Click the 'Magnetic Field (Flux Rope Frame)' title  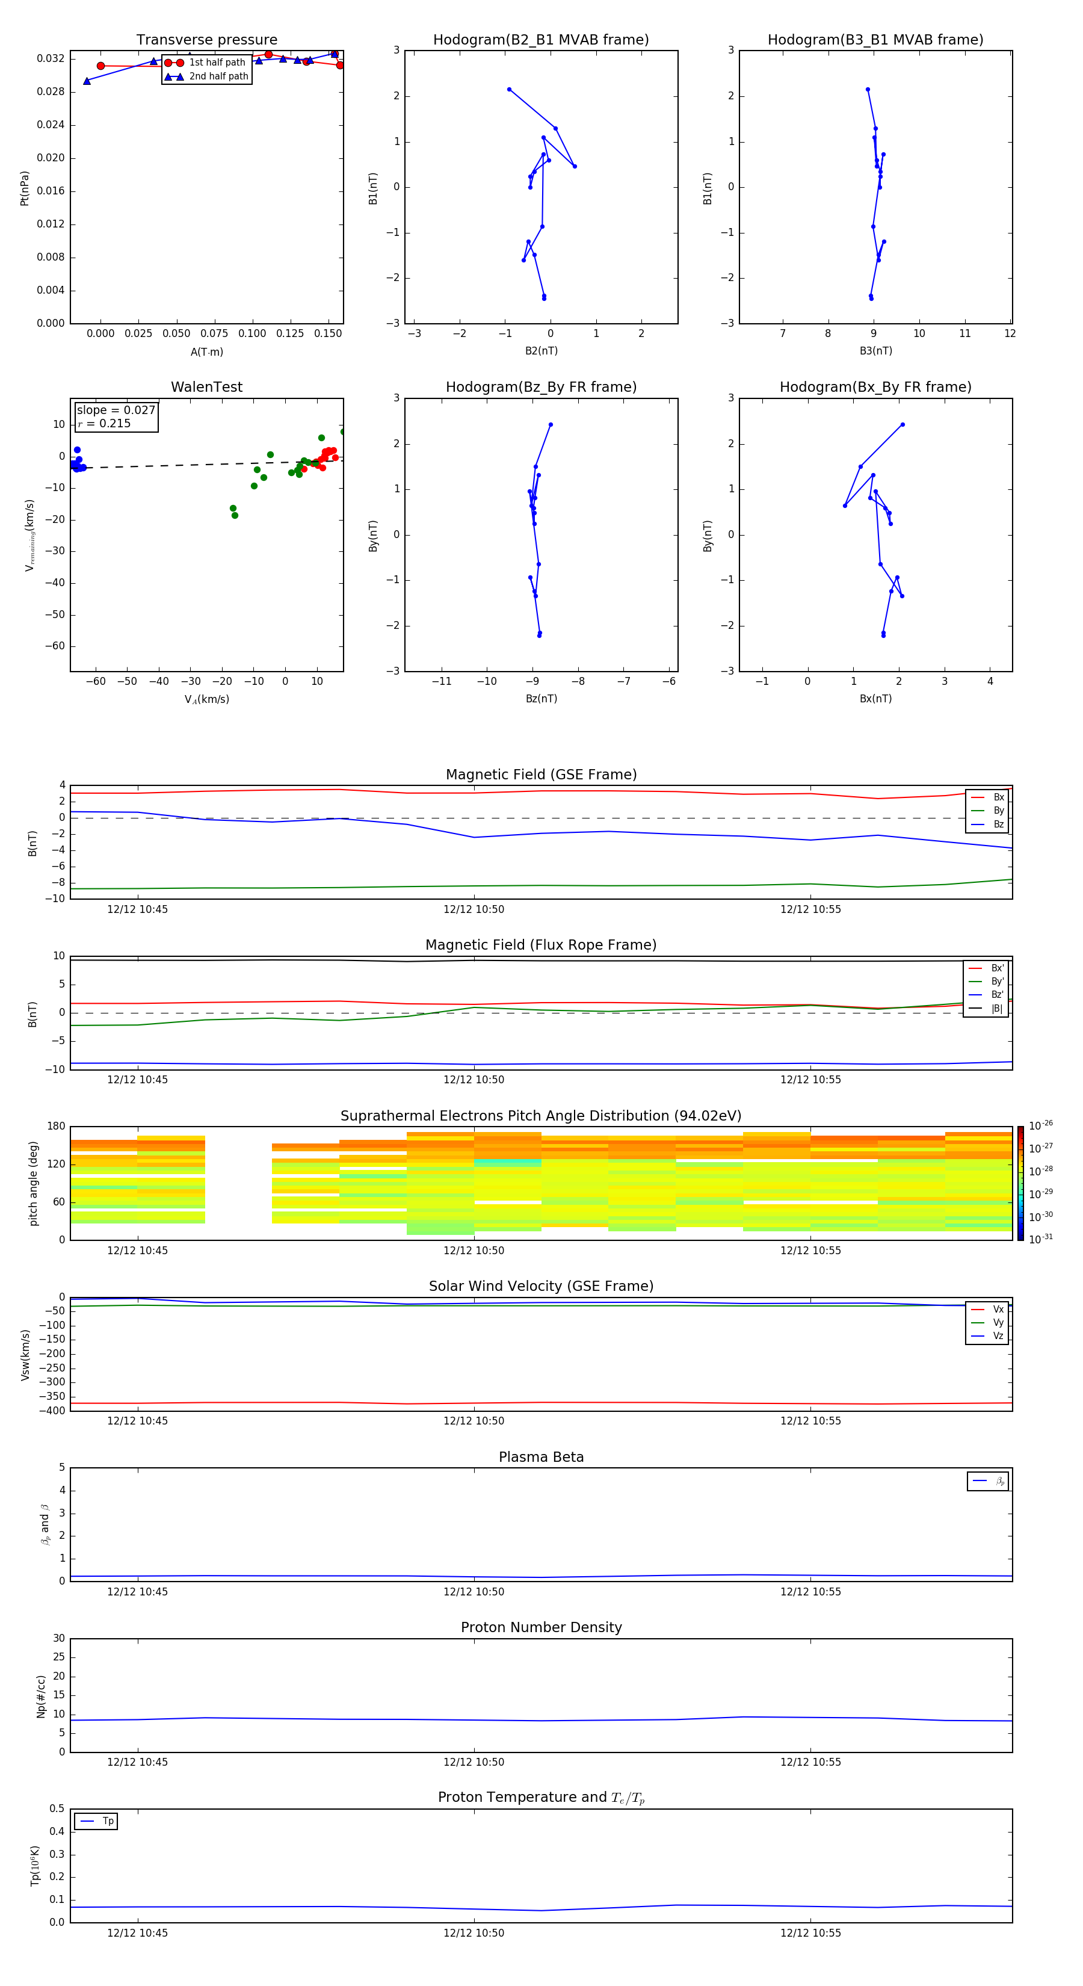[x=541, y=945]
